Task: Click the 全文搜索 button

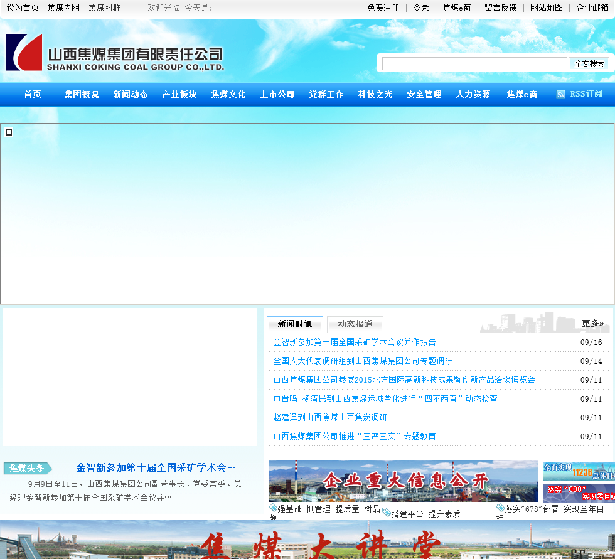Action: 589,64
